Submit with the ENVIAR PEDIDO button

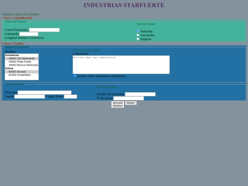coord(118,104)
